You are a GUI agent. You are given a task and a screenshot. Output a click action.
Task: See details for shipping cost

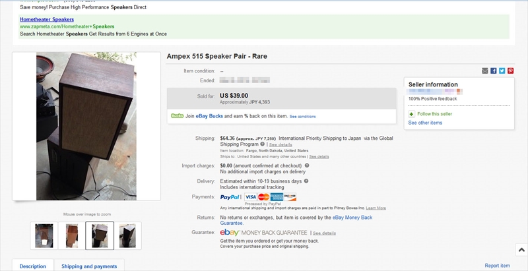[x=280, y=144]
